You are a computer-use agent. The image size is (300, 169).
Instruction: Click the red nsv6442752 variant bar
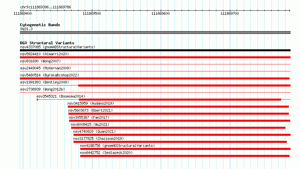tap(185, 156)
